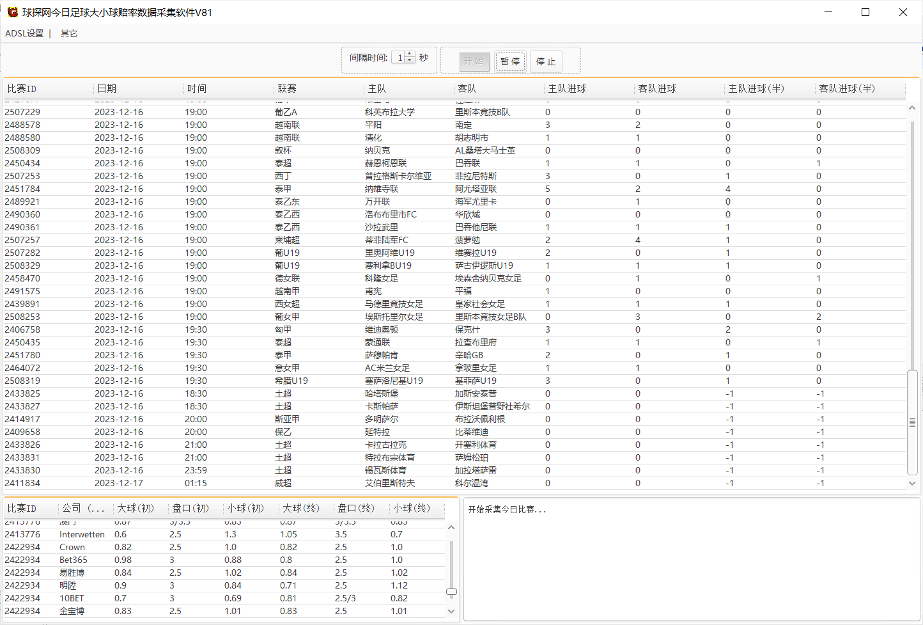The image size is (923, 625).
Task: Click the 日期 column header
Action: pos(138,89)
